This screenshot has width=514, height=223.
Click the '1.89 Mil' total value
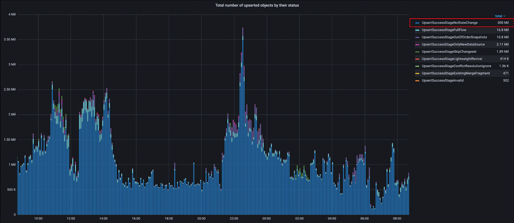[502, 51]
